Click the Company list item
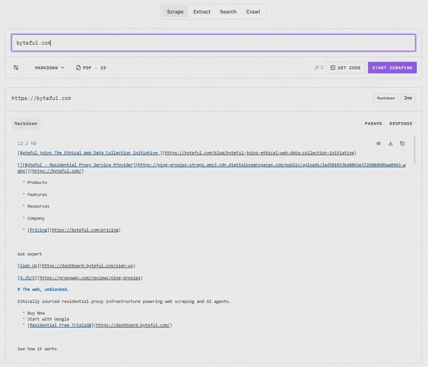 click(x=36, y=218)
